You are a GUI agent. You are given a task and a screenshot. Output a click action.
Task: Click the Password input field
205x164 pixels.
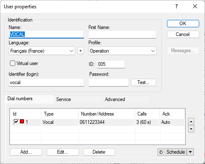pyautogui.click(x=109, y=82)
